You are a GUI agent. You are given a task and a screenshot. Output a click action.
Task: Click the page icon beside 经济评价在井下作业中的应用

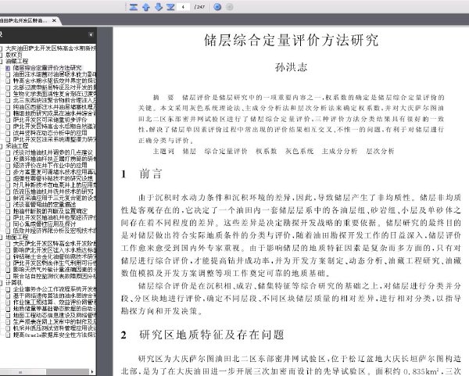8,166
